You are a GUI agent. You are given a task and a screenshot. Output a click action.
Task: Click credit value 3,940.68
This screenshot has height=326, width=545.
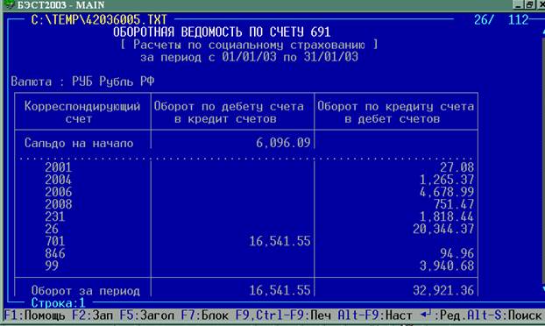coord(447,266)
